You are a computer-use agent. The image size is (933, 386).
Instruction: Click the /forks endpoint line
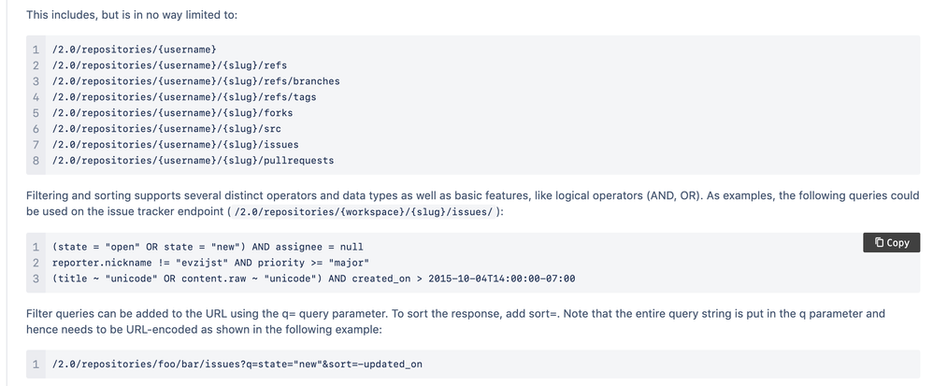173,113
